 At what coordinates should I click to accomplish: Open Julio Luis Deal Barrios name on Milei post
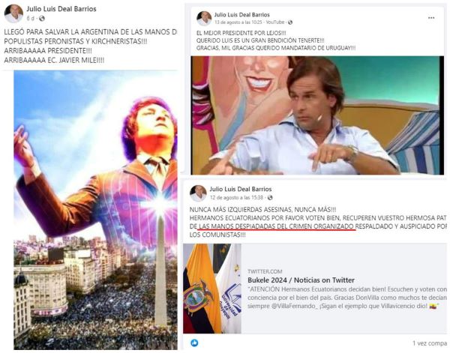click(x=61, y=9)
